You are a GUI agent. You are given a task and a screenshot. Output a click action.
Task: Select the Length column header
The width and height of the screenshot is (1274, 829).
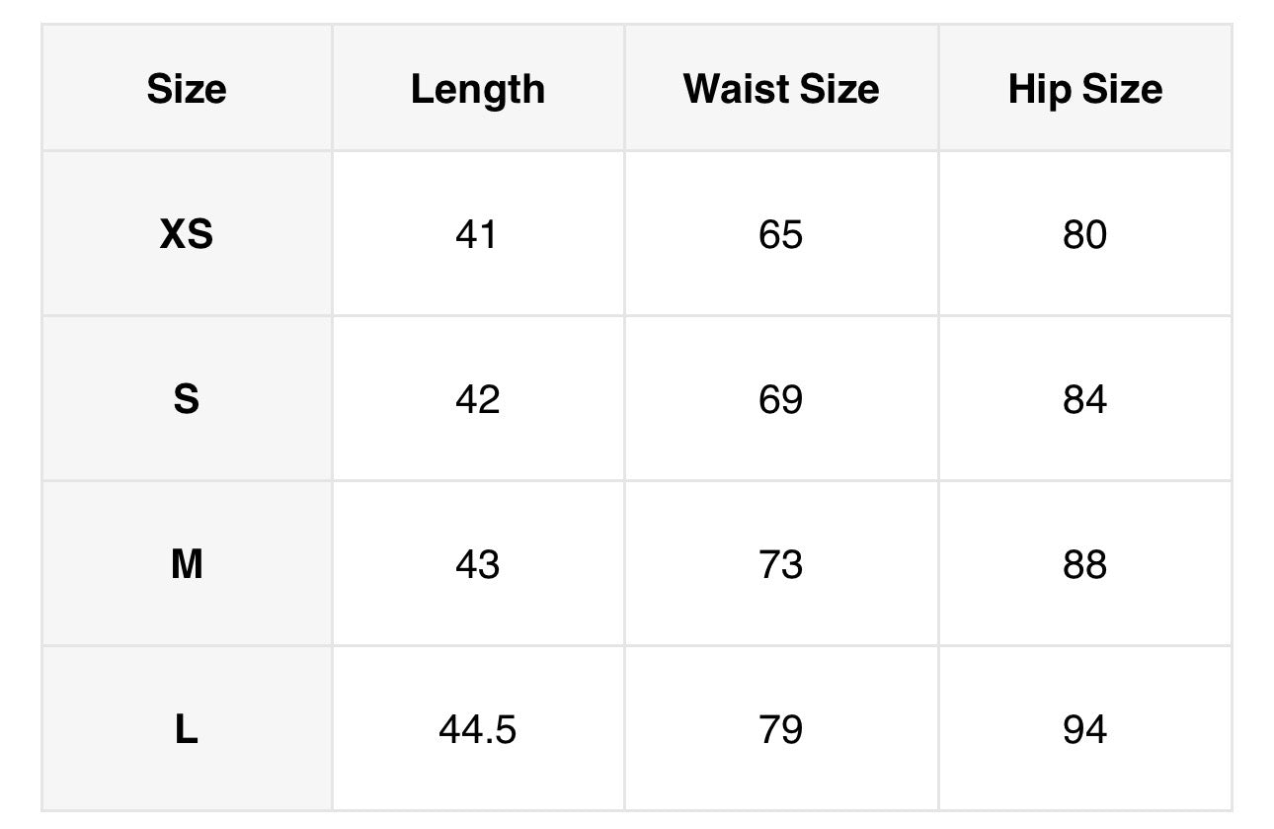point(478,89)
